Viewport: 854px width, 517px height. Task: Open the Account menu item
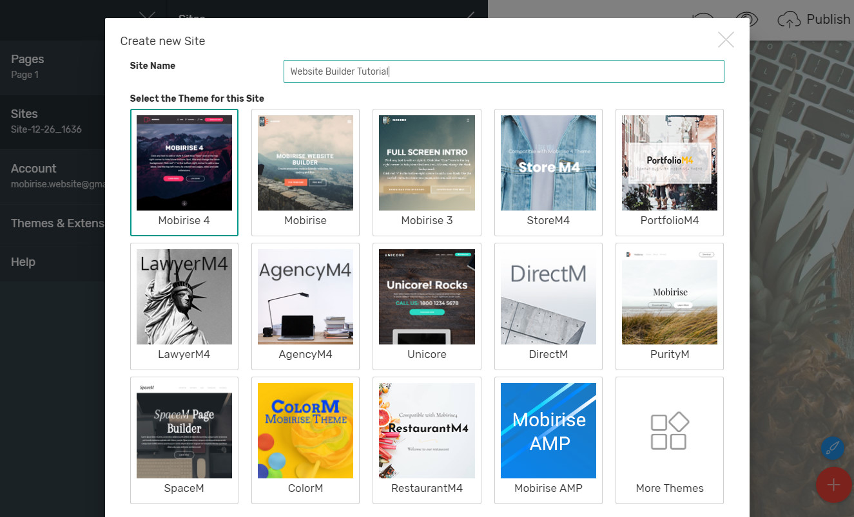tap(52, 176)
